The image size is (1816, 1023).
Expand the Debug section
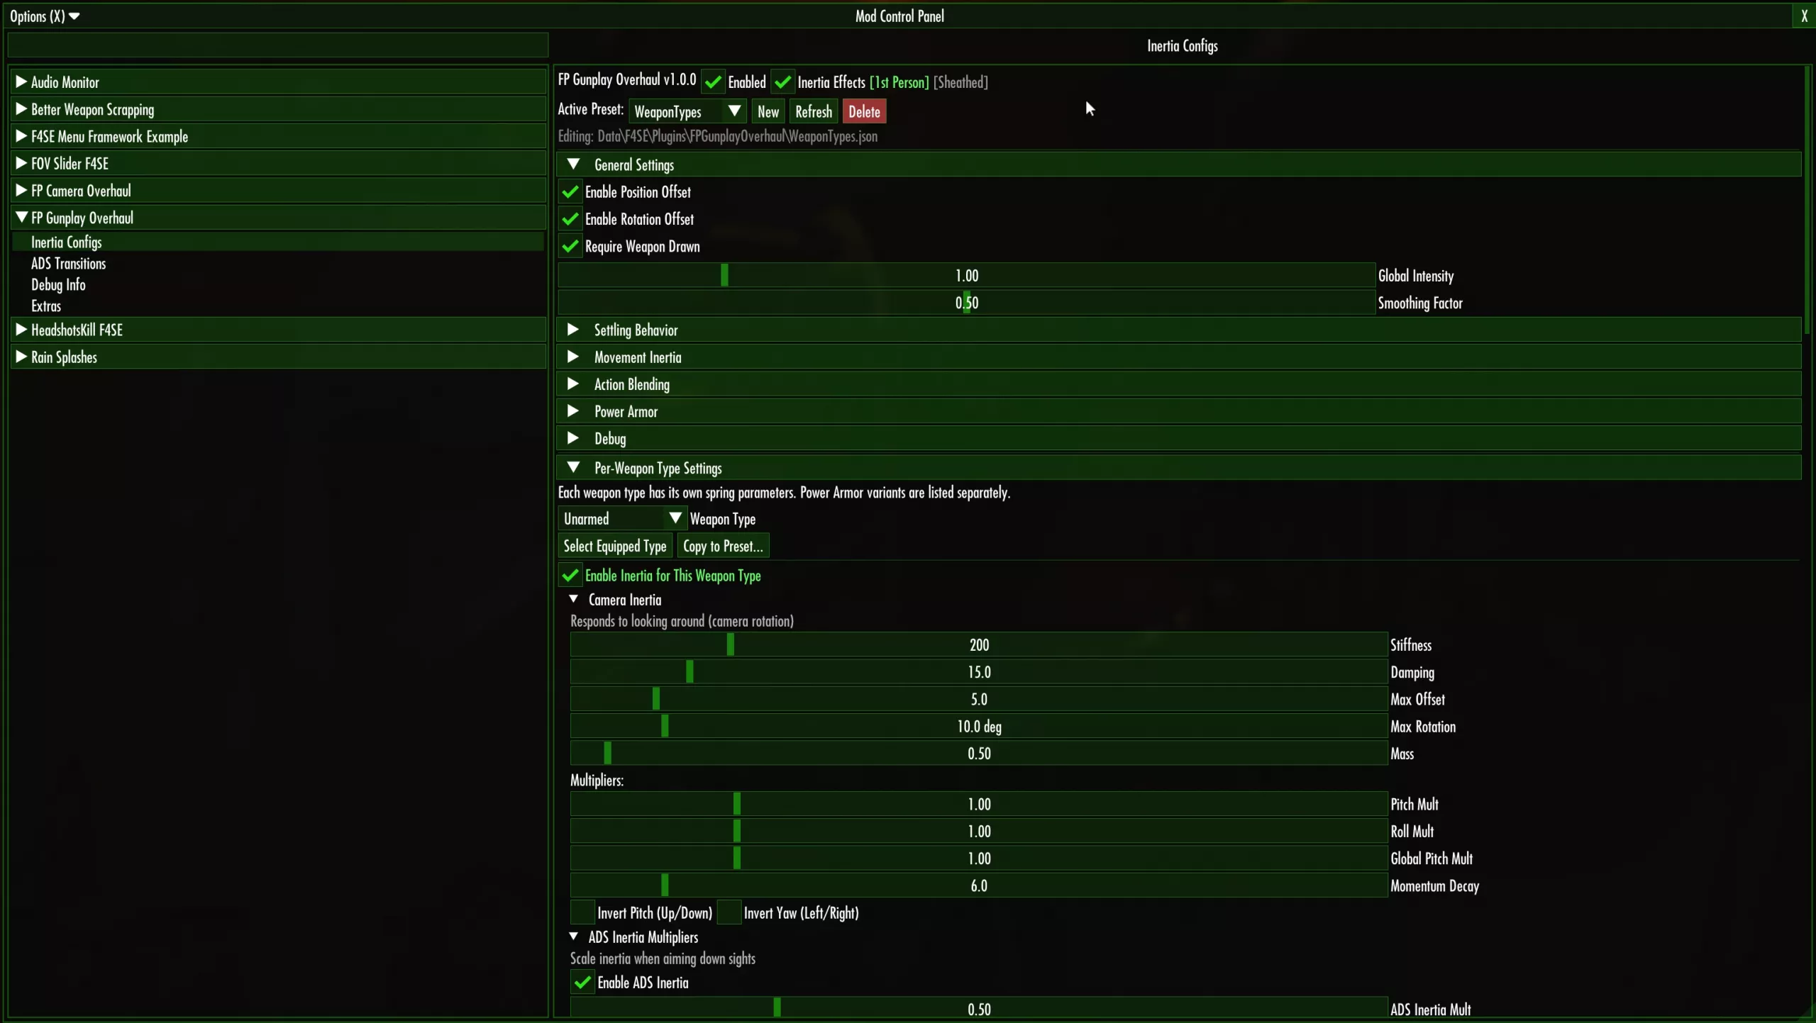1178,438
